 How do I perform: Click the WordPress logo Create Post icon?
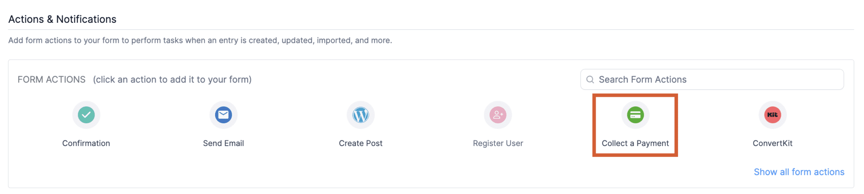(361, 115)
